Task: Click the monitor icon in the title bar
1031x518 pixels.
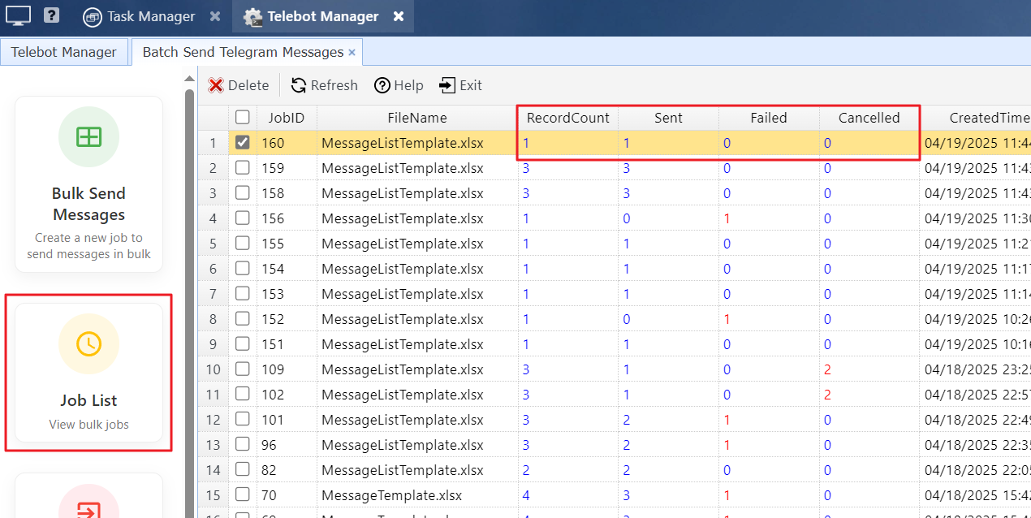Action: pos(18,15)
